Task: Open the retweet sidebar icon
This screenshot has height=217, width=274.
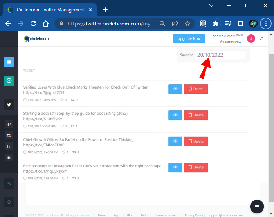Action: tap(9, 136)
